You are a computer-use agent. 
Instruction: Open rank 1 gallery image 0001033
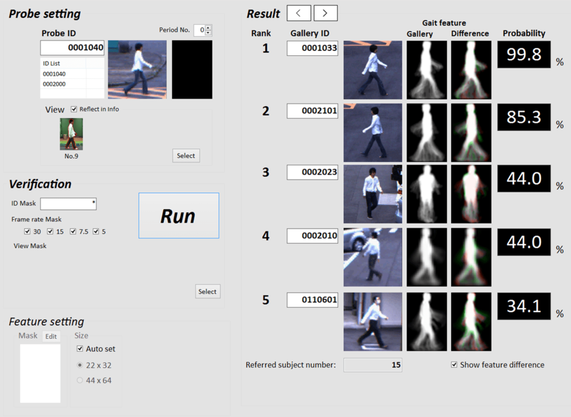click(x=372, y=70)
